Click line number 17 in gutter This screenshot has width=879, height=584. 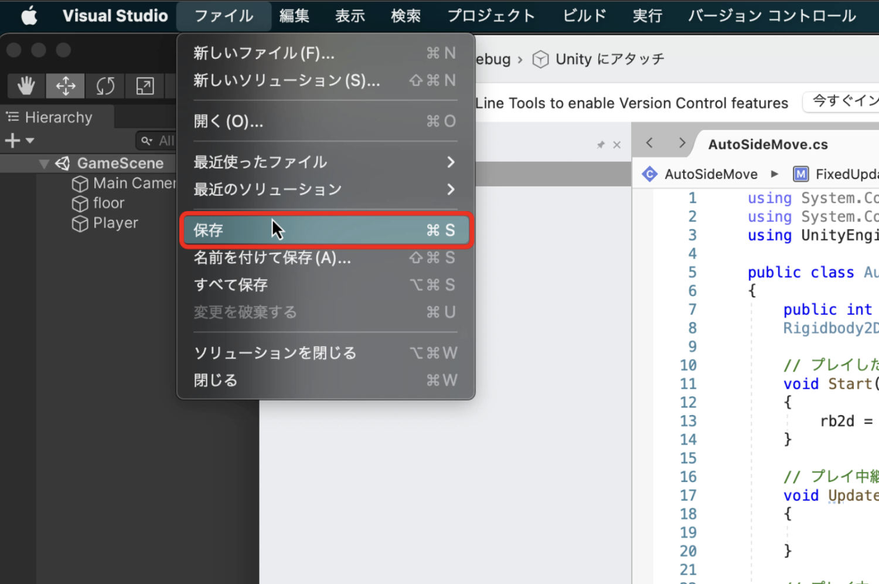(x=688, y=495)
